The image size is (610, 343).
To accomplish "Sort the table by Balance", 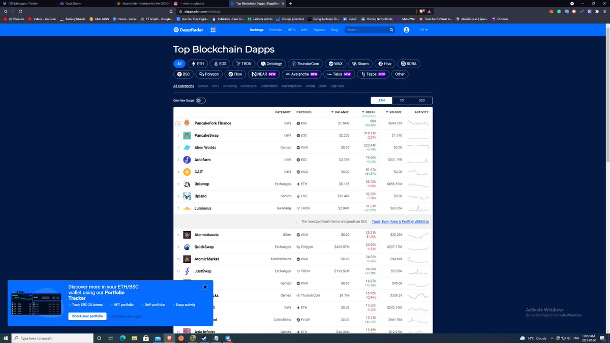I will pyautogui.click(x=340, y=112).
